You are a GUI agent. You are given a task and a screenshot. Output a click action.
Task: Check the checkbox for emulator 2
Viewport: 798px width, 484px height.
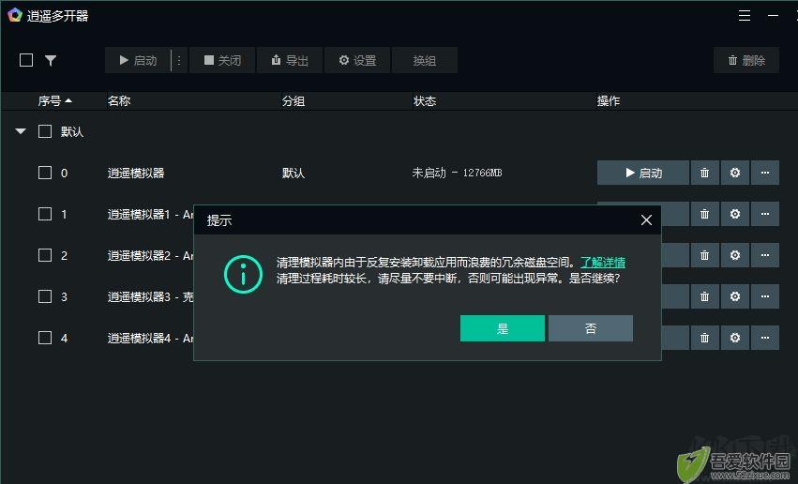45,255
